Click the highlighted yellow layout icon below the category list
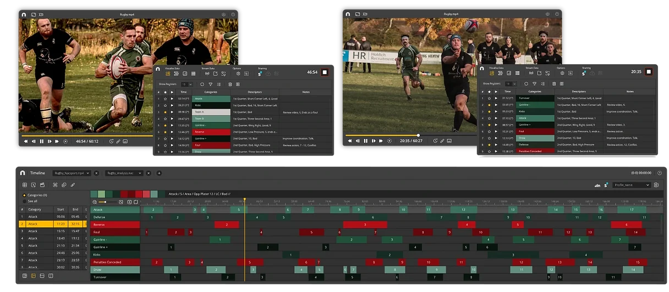Image resolution: width=669 pixels, height=292 pixels. pyautogui.click(x=33, y=275)
